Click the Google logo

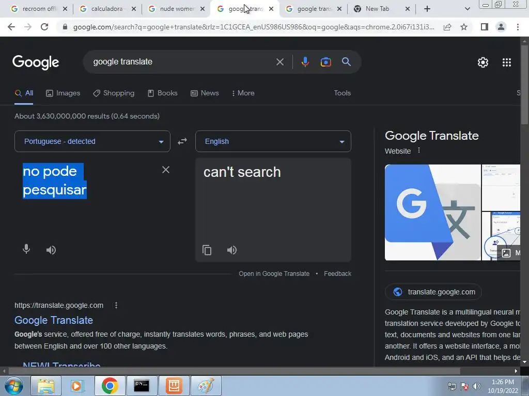click(36, 62)
